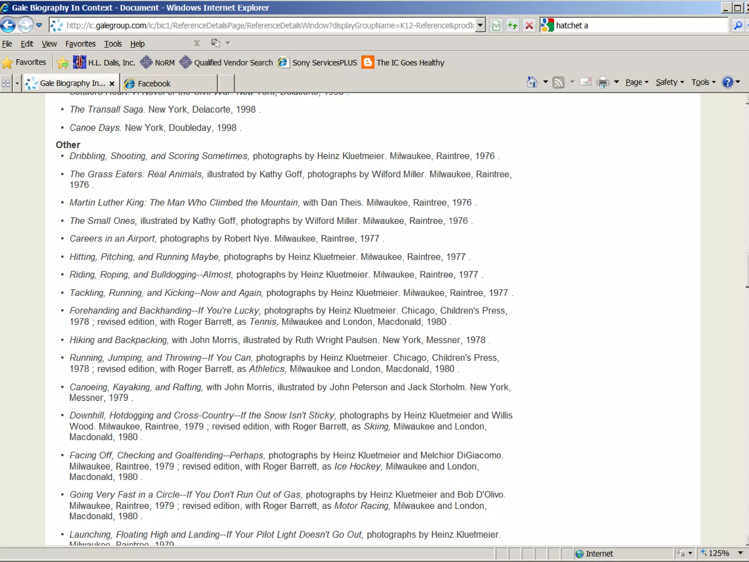Switch to the Facebook tab
749x562 pixels.
pyautogui.click(x=154, y=84)
